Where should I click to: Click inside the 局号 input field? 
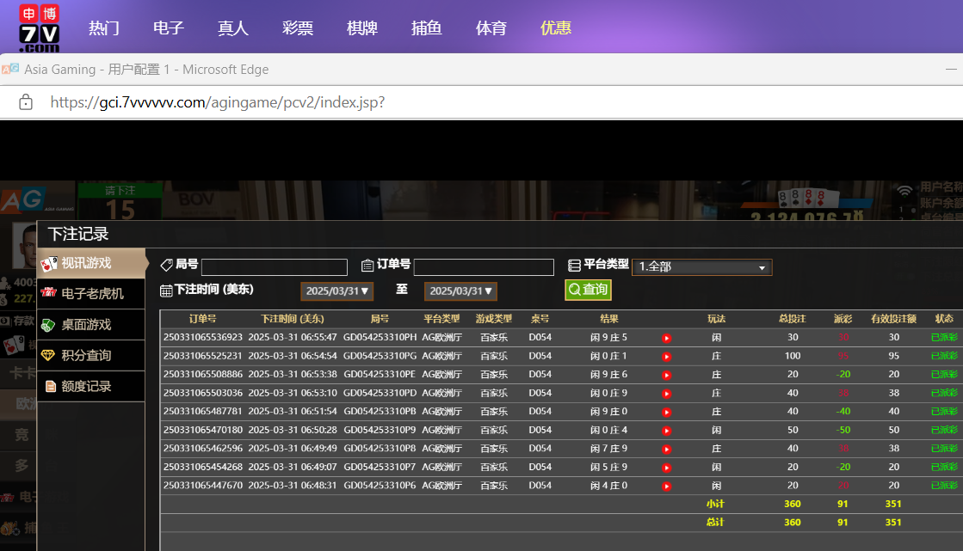(274, 267)
